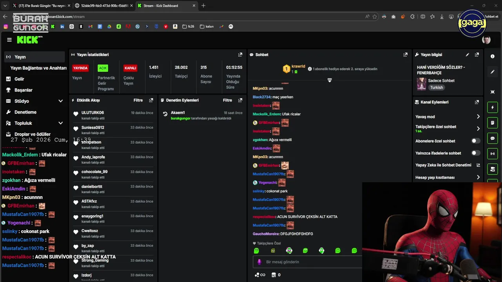
Task: Bookmark this page with the star icon
Action: pyautogui.click(x=375, y=16)
